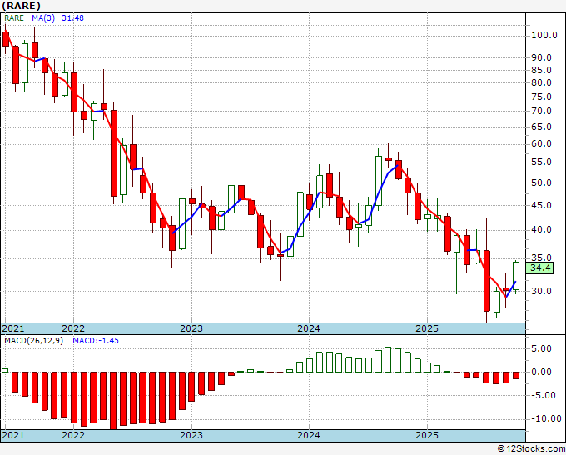Select 2024 on the price chart time axis

click(x=309, y=328)
